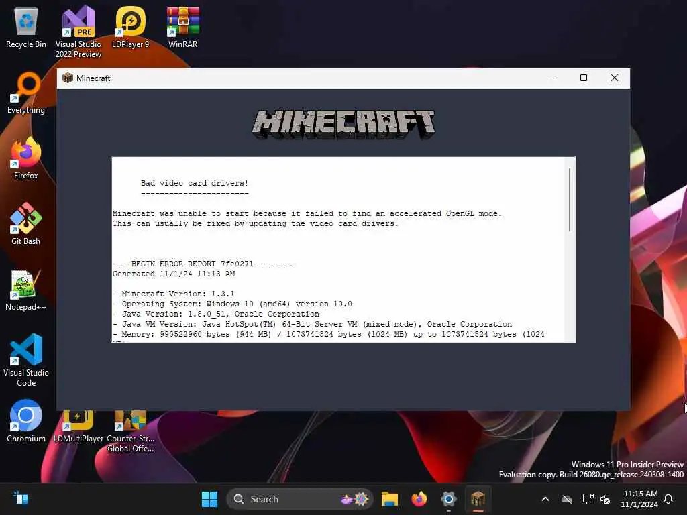Open the notifications bell icon
687x515 pixels.
(669, 499)
